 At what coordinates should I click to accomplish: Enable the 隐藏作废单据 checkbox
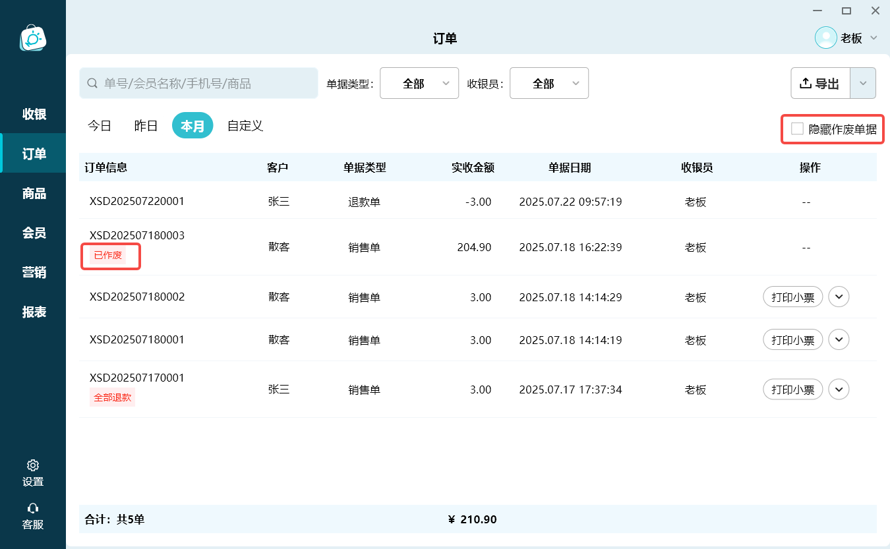click(x=797, y=129)
